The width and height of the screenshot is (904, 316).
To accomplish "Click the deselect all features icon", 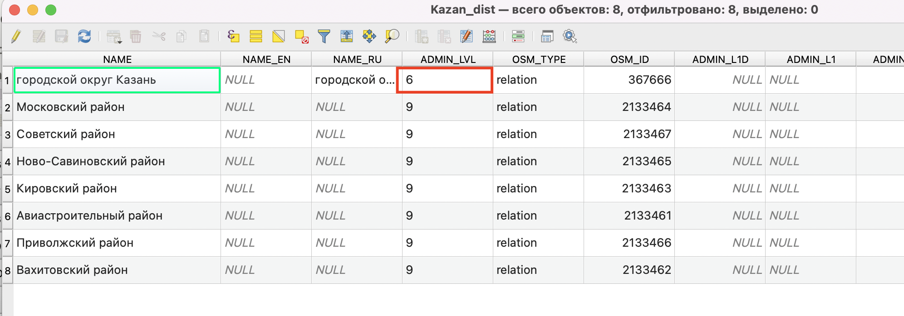I will tap(301, 36).
